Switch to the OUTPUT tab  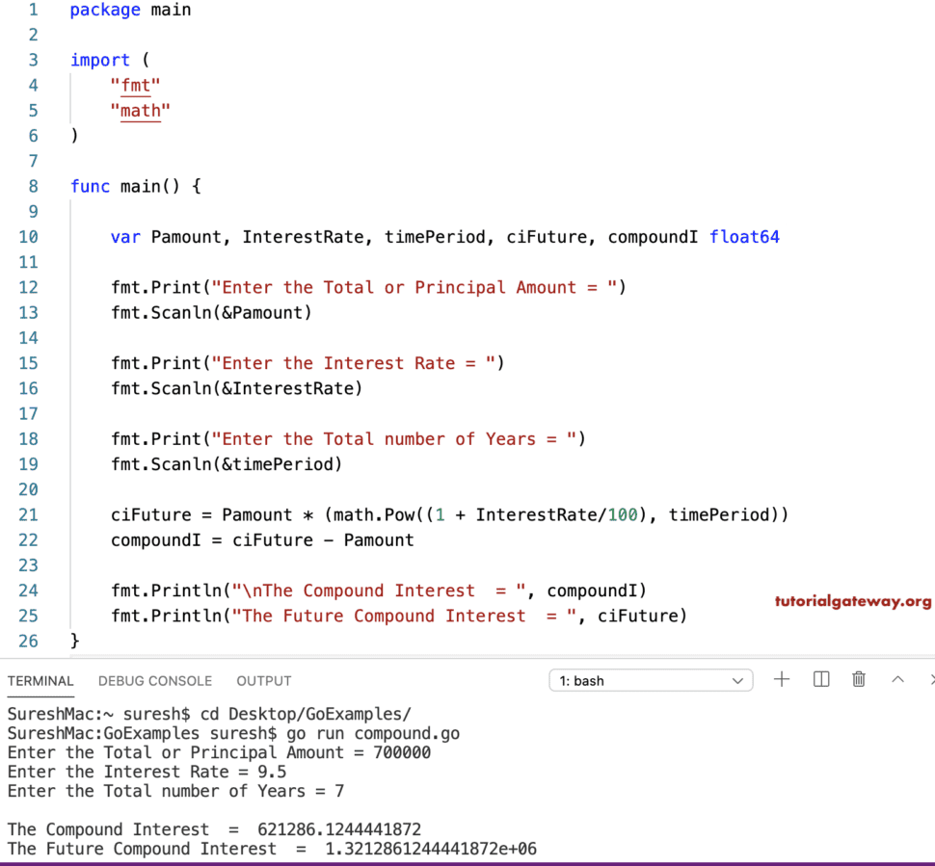pyautogui.click(x=263, y=681)
